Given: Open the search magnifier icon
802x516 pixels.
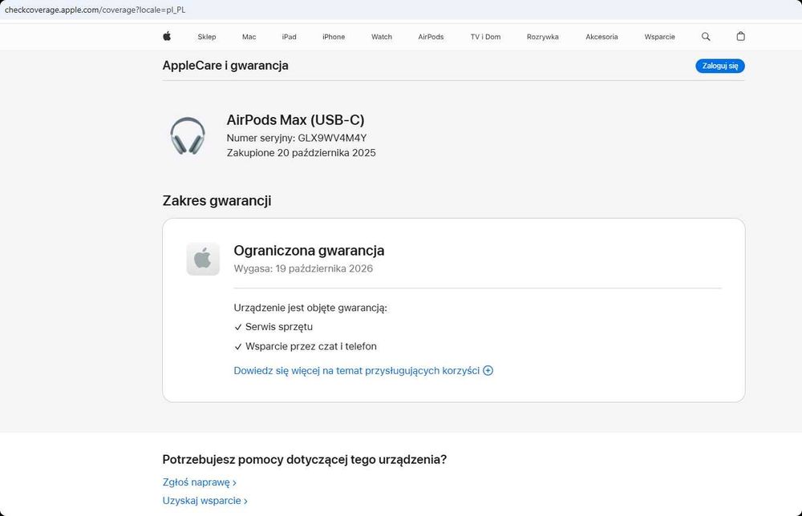Looking at the screenshot, I should (x=706, y=36).
